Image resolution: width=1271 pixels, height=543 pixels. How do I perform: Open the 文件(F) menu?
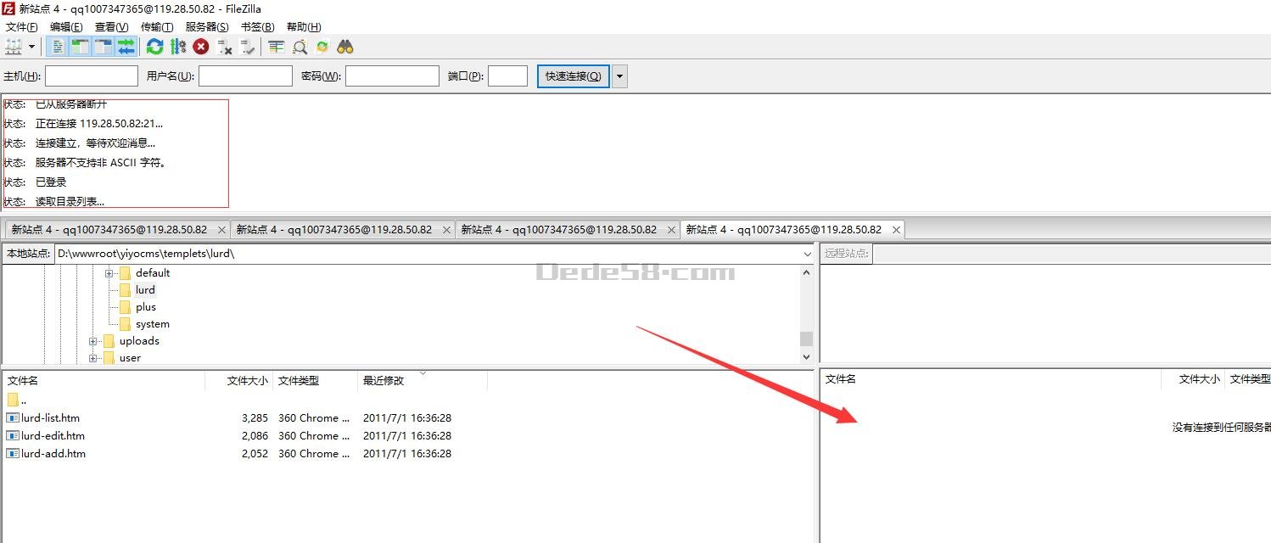[x=22, y=27]
